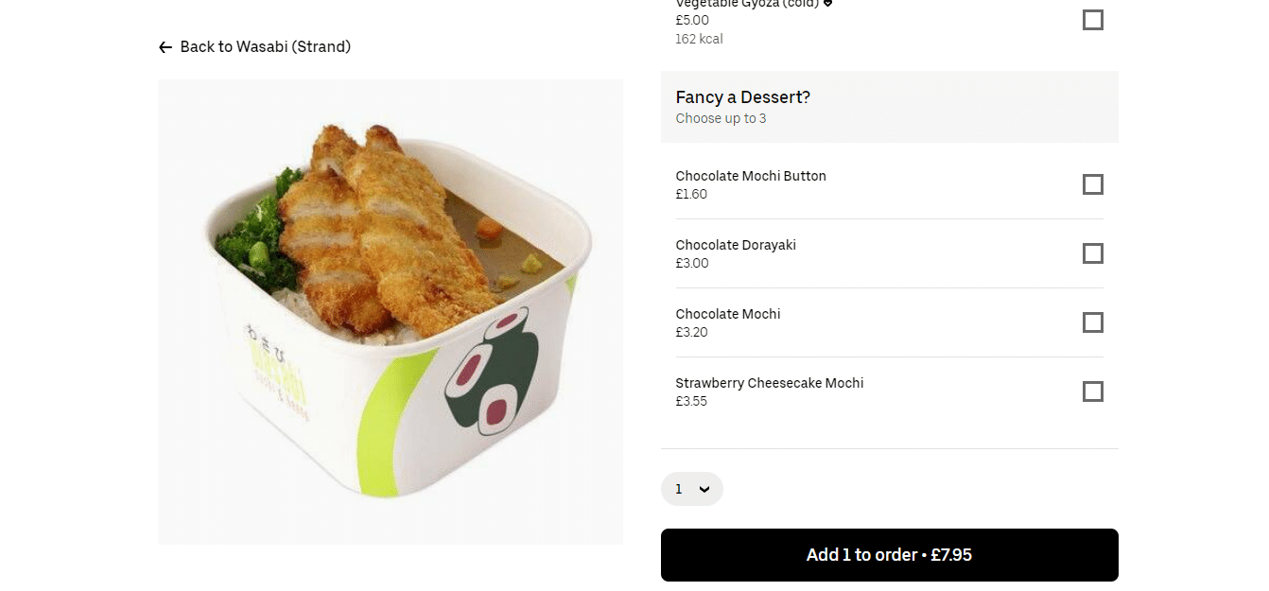This screenshot has width=1269, height=591.
Task: Click the Chocolate Dorayaki item name
Action: pyautogui.click(x=736, y=245)
